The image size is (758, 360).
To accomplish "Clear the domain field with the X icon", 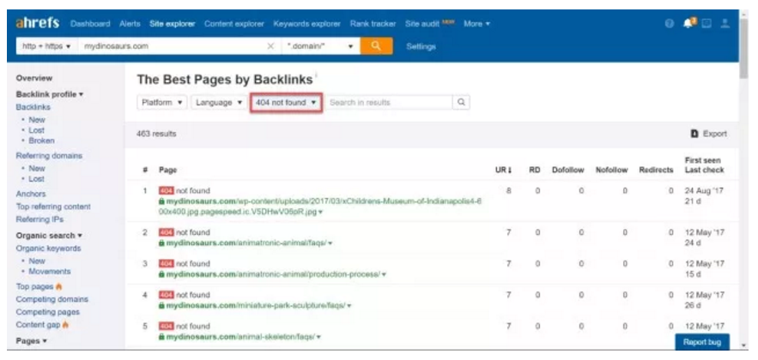I will [x=270, y=46].
